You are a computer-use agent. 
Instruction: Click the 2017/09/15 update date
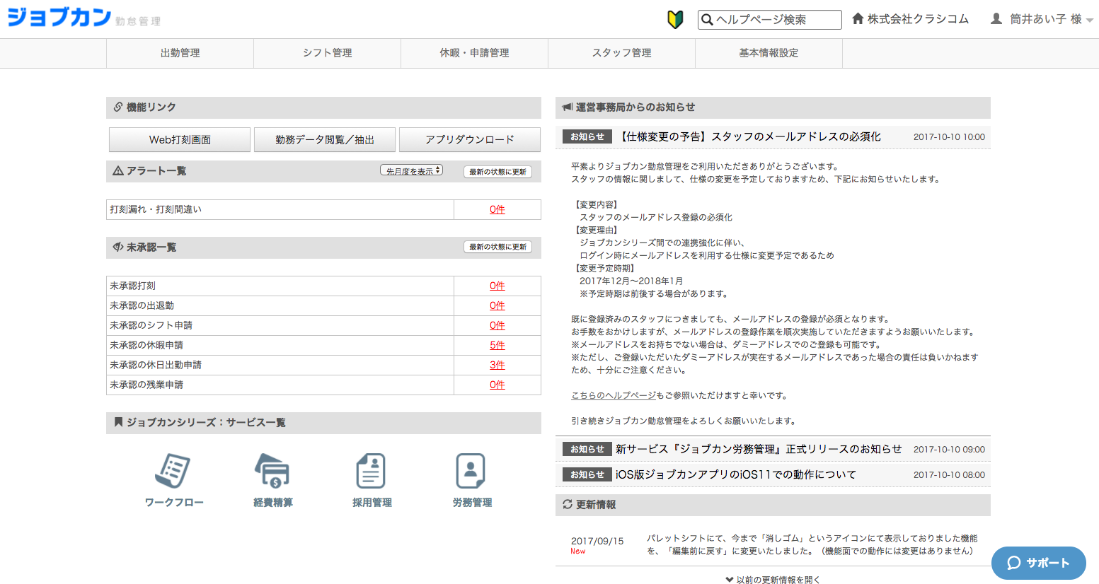597,541
